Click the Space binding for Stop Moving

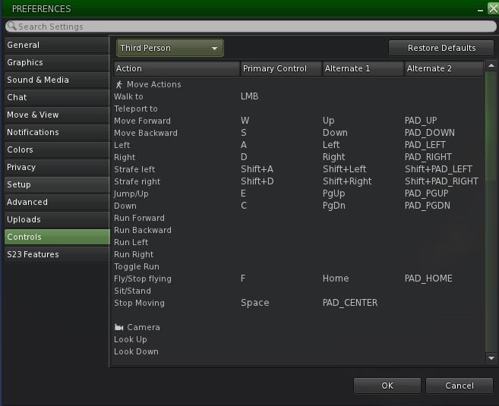click(x=254, y=303)
